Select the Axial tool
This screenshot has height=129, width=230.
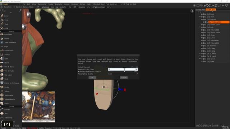(x=6, y=28)
